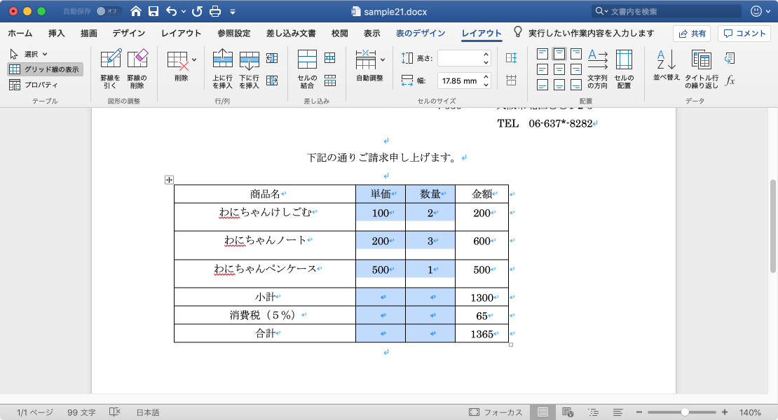Decrease the cell width (幅) stepper
Viewport: 778px width, 420px height.
[x=486, y=85]
